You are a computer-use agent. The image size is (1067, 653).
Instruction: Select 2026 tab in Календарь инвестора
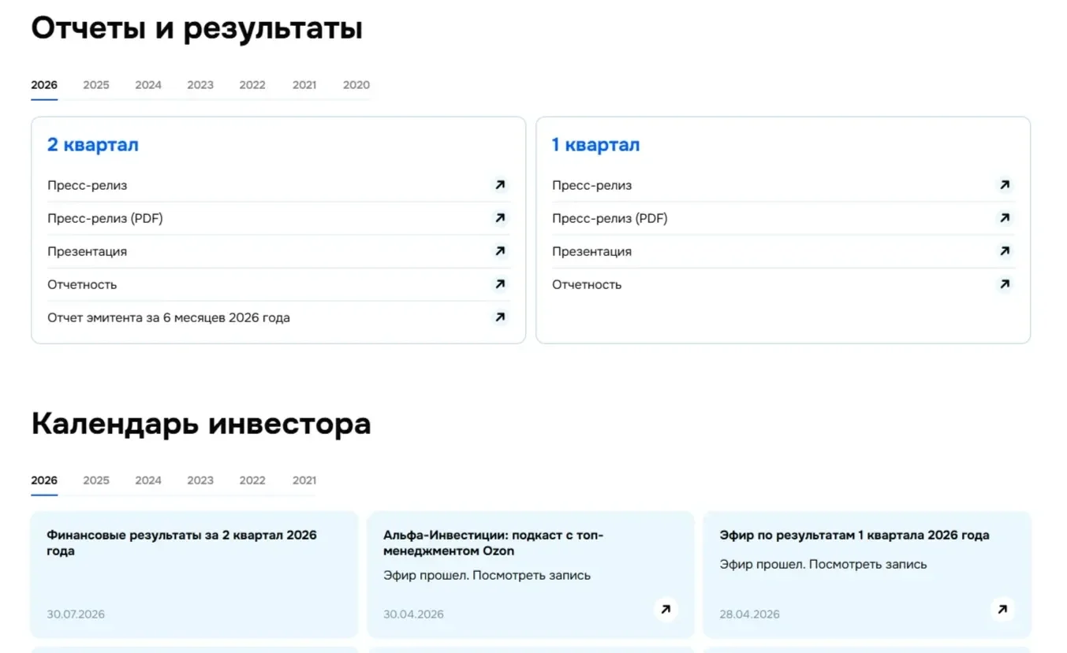44,480
